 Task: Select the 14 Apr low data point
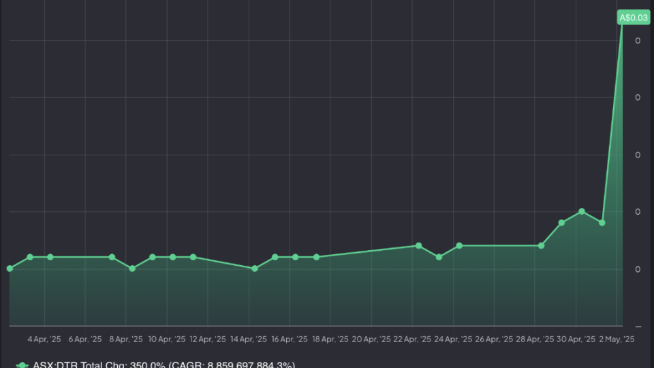click(x=255, y=269)
